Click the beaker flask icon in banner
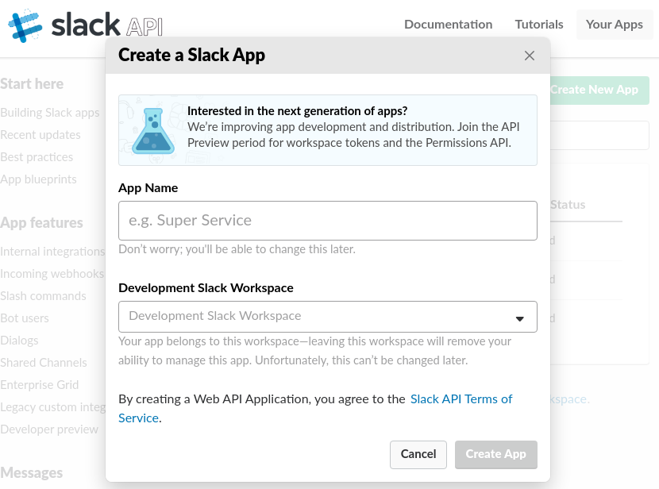The image size is (659, 489). (x=152, y=130)
